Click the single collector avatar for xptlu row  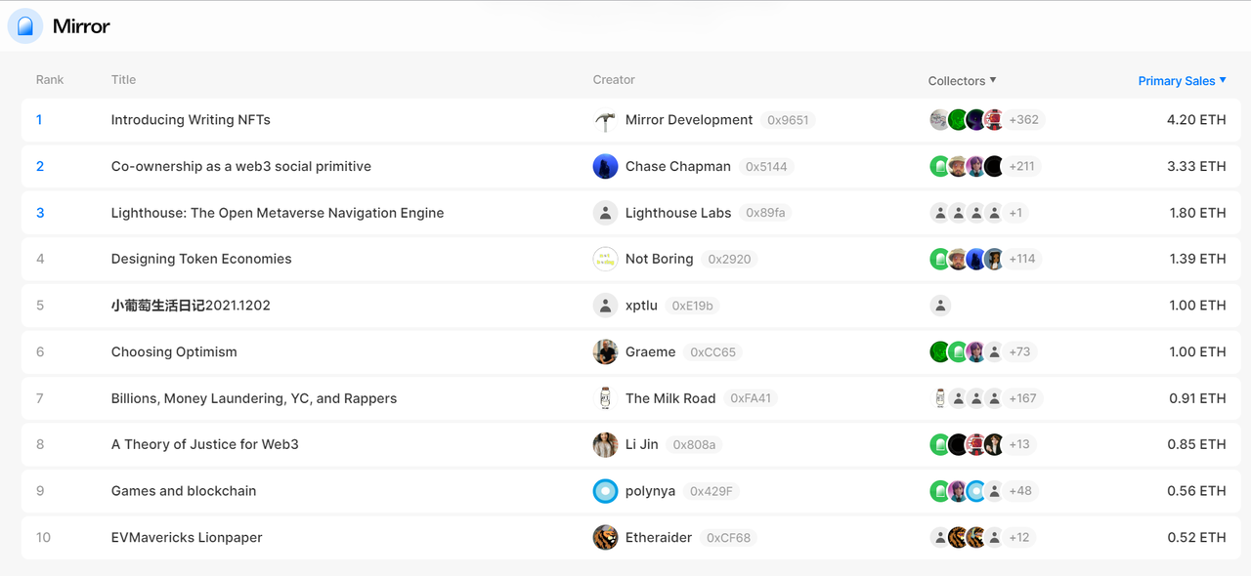pos(939,306)
